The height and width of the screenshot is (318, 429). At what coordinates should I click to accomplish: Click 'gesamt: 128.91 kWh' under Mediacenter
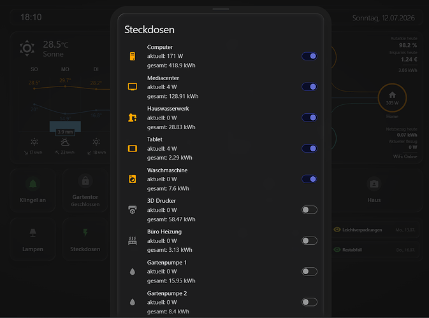[173, 97]
